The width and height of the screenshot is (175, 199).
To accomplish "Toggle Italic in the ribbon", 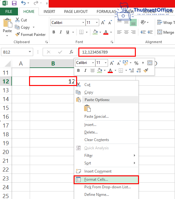I will (61, 32).
